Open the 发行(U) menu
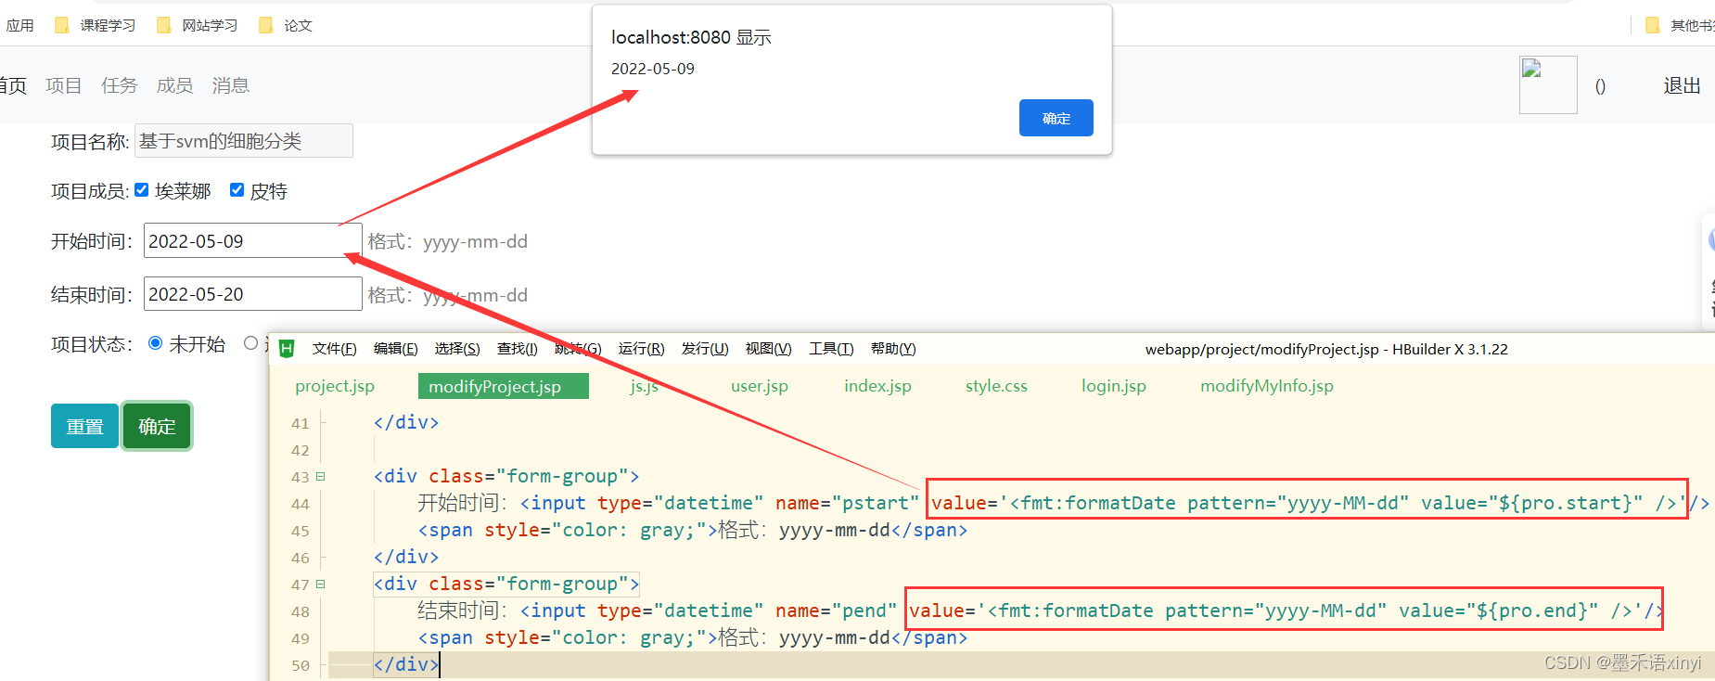This screenshot has height=681, width=1715. pyautogui.click(x=705, y=349)
